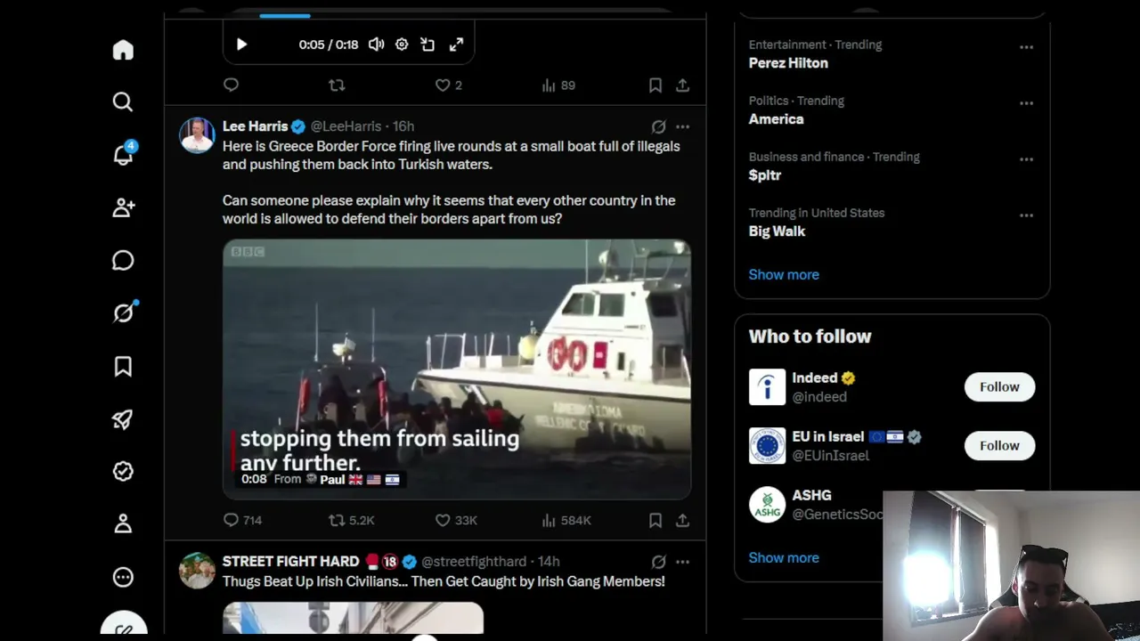Viewport: 1140px width, 641px height.
Task: Reply to Lee Harris's post with 714 replies
Action: click(x=242, y=520)
